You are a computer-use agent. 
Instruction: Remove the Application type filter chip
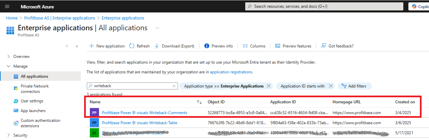269,86
